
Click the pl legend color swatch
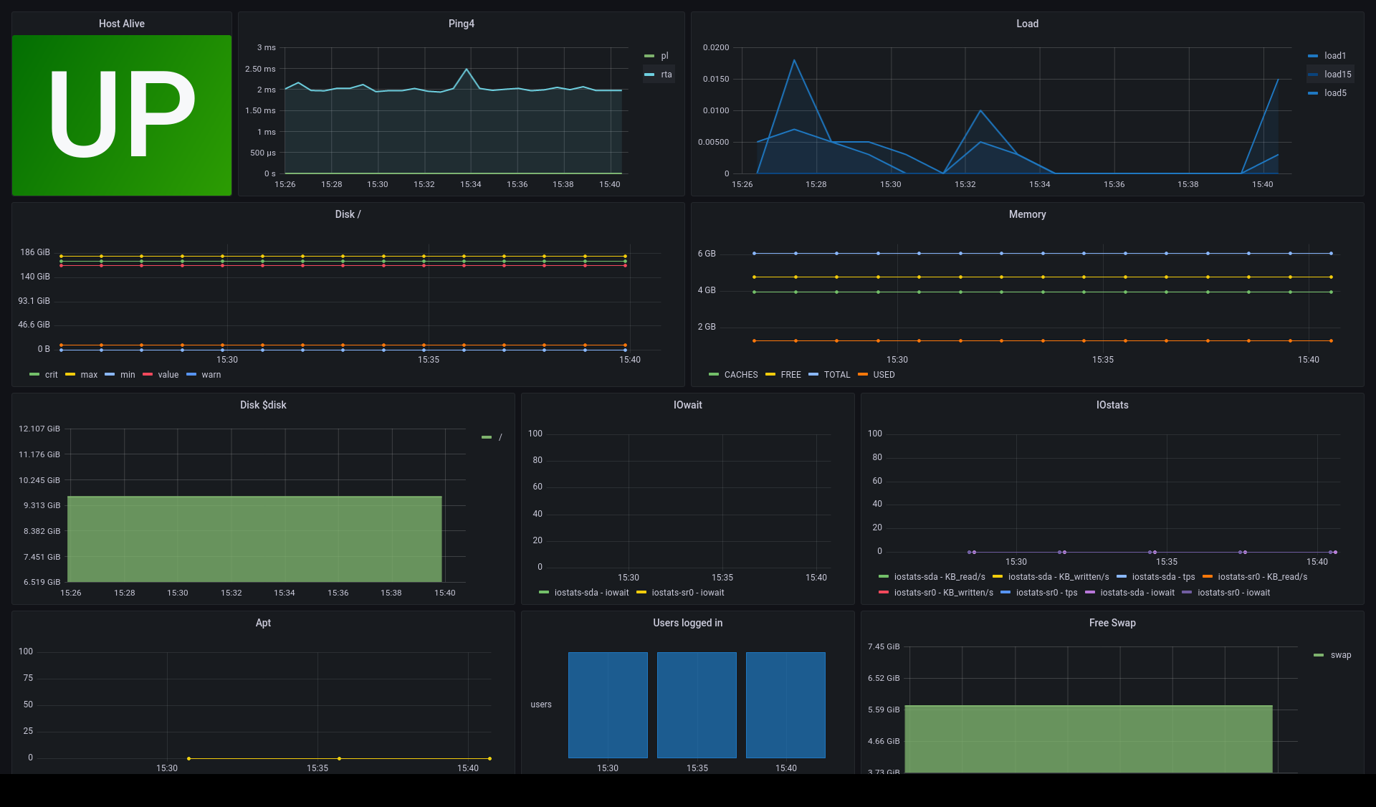tap(649, 56)
